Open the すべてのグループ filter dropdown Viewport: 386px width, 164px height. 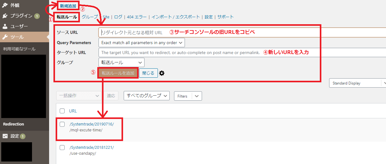[147, 96]
